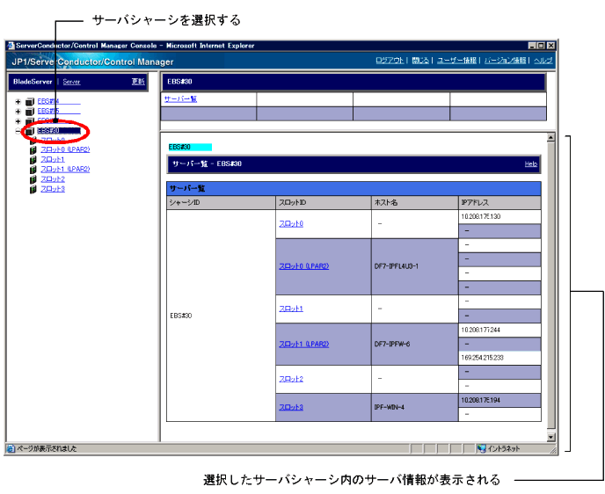Screen dimensions: 605x494
Task: Click host name DF7-IPFW-6
Action: (392, 344)
